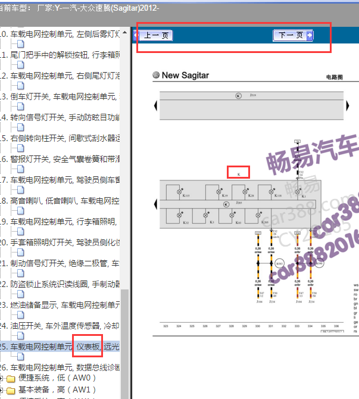This screenshot has width=359, height=399.
Task: Click the K1 warning lamp symbol
Action: [x=298, y=192]
